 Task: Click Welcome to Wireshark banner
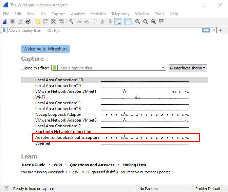click(x=45, y=49)
